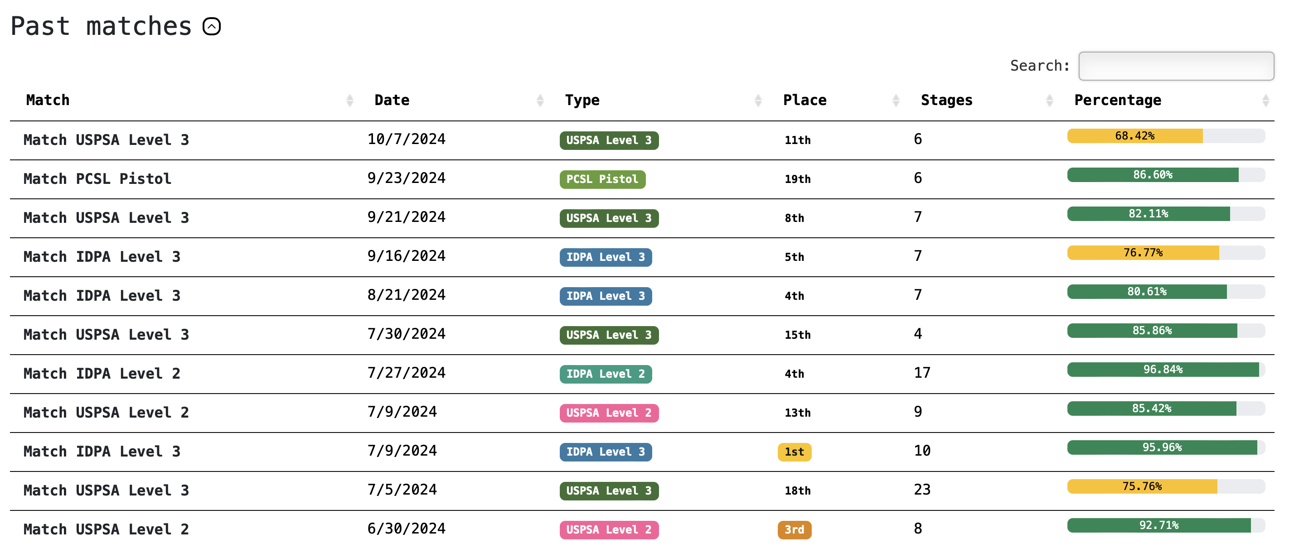
Task: Sort by Place column arrows
Action: click(x=896, y=100)
